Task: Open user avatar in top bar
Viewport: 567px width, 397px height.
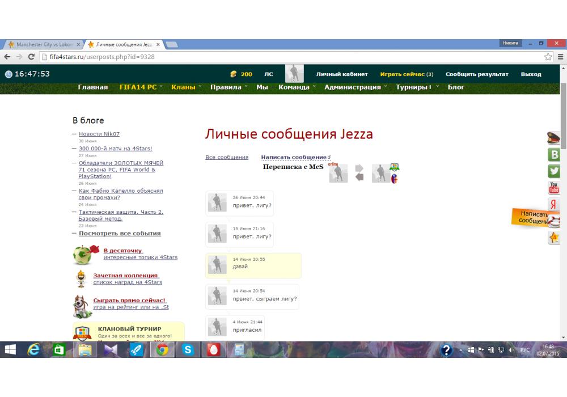Action: coord(294,74)
